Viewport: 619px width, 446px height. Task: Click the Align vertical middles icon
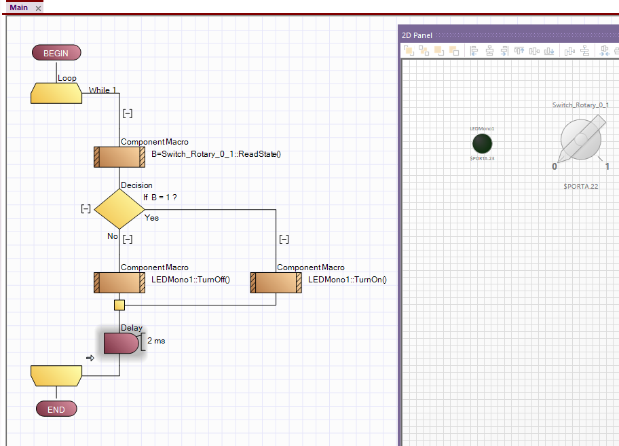[534, 51]
